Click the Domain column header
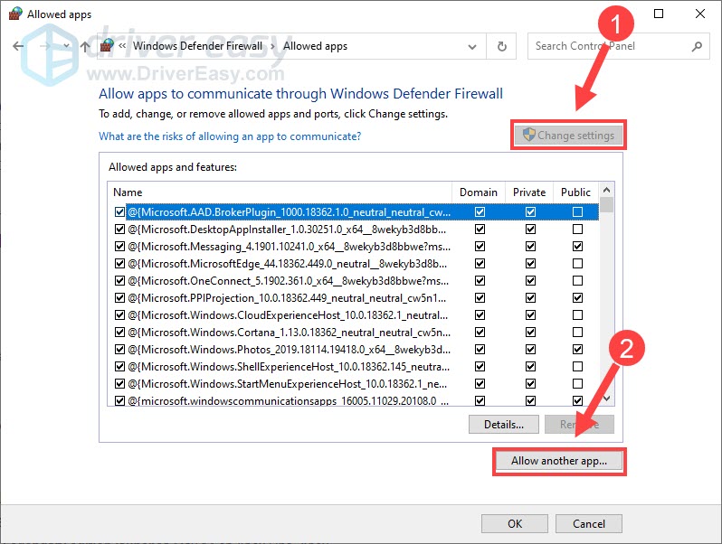The width and height of the screenshot is (722, 544). 479,192
